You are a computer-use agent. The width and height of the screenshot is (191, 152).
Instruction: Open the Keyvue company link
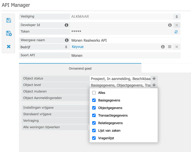[78, 47]
